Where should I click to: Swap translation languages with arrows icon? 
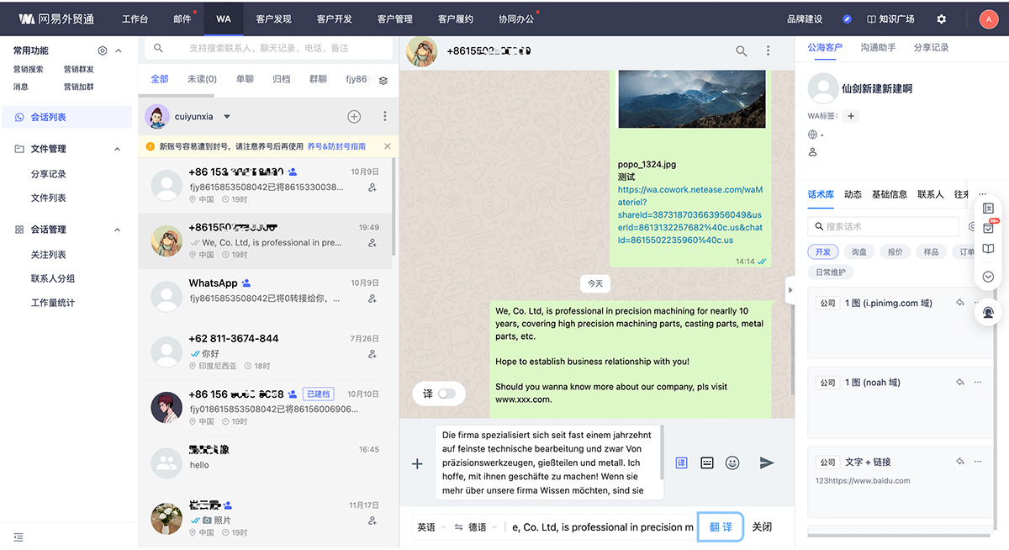pyautogui.click(x=458, y=527)
